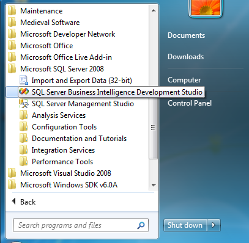Viewport: 249px width, 243px height.
Task: Click the Microsoft Developer Network folder icon
Action: tap(12, 34)
